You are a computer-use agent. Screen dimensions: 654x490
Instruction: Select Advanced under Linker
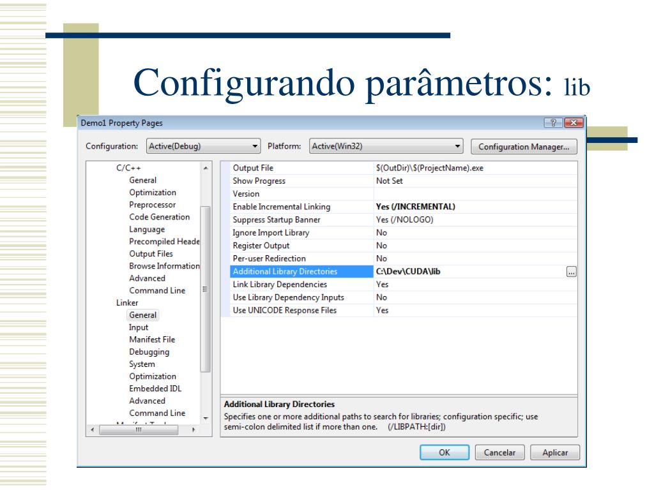[x=148, y=401]
